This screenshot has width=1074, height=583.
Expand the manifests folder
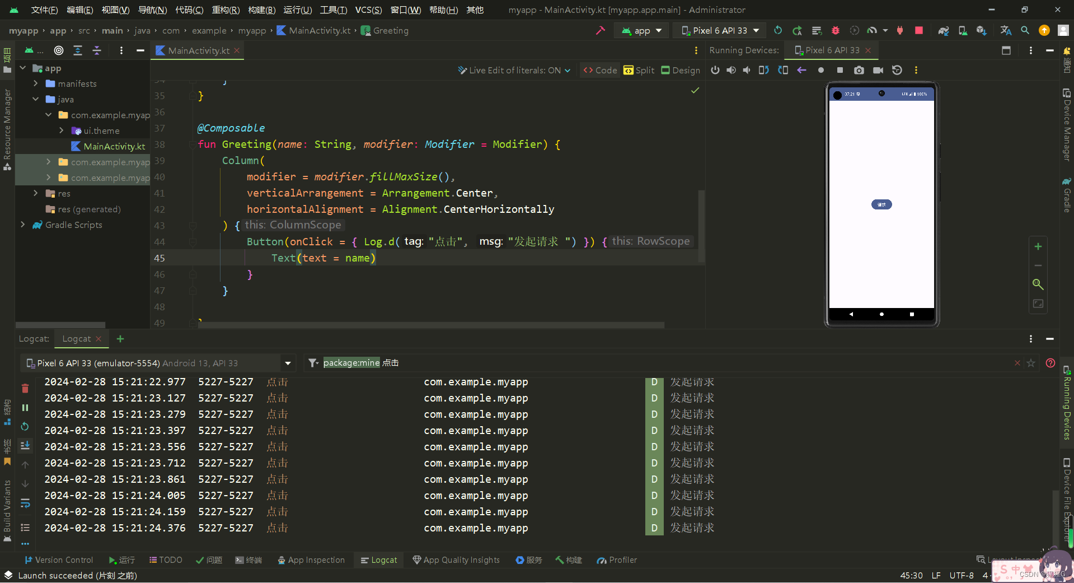[36, 83]
